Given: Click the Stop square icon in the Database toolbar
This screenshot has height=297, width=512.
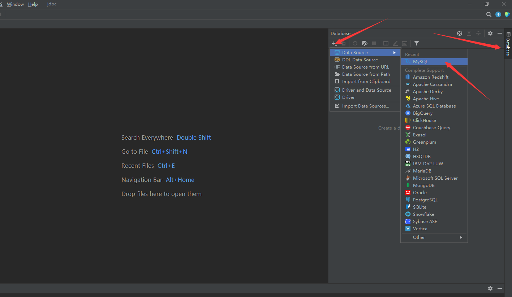Looking at the screenshot, I should pos(374,43).
